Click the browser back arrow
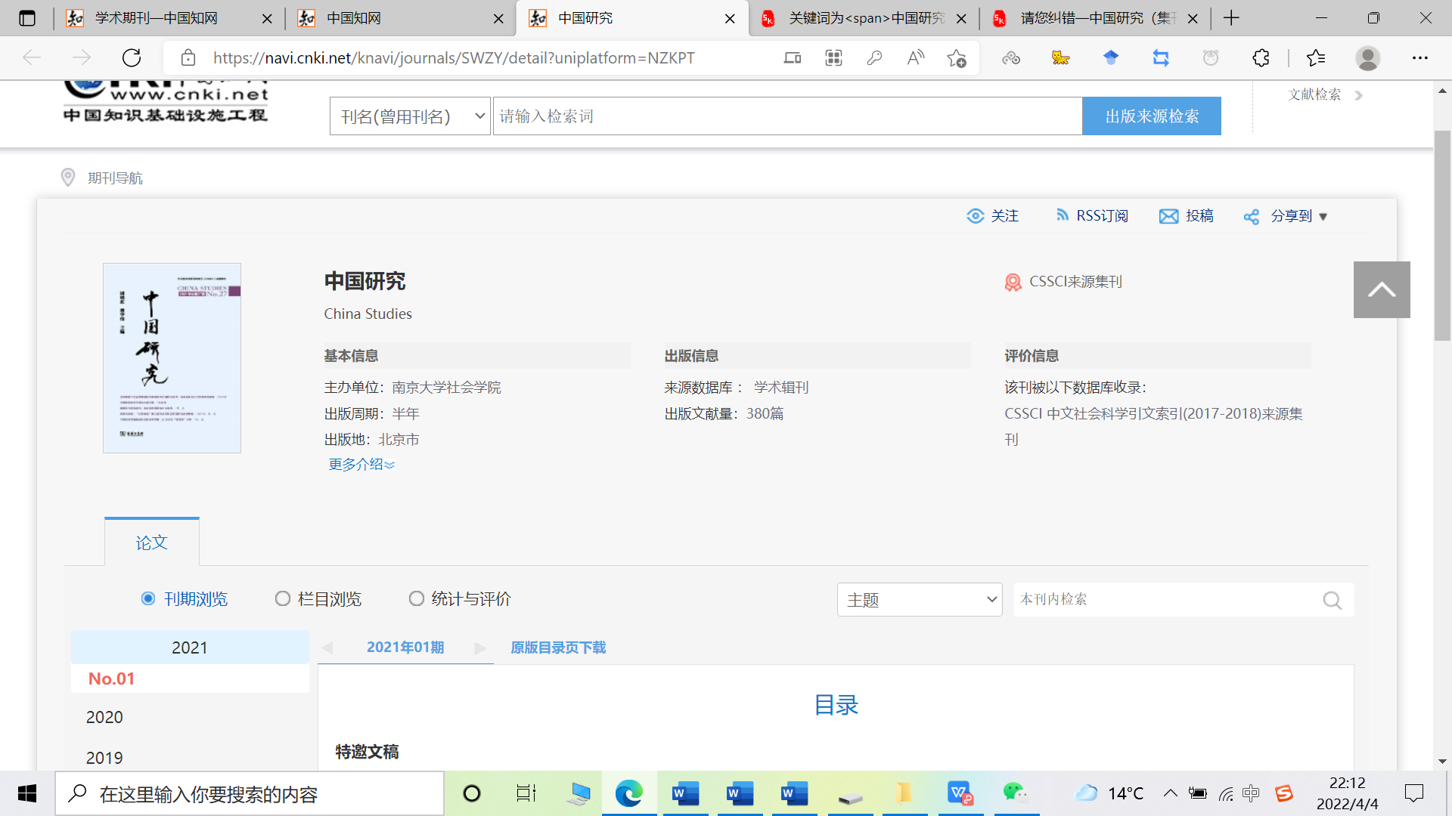 click(x=32, y=58)
